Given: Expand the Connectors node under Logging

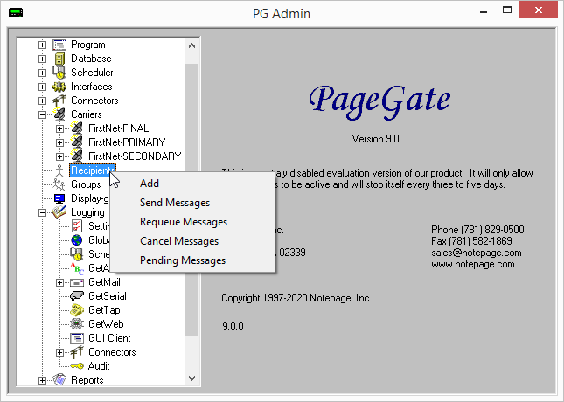Looking at the screenshot, I should pos(59,353).
